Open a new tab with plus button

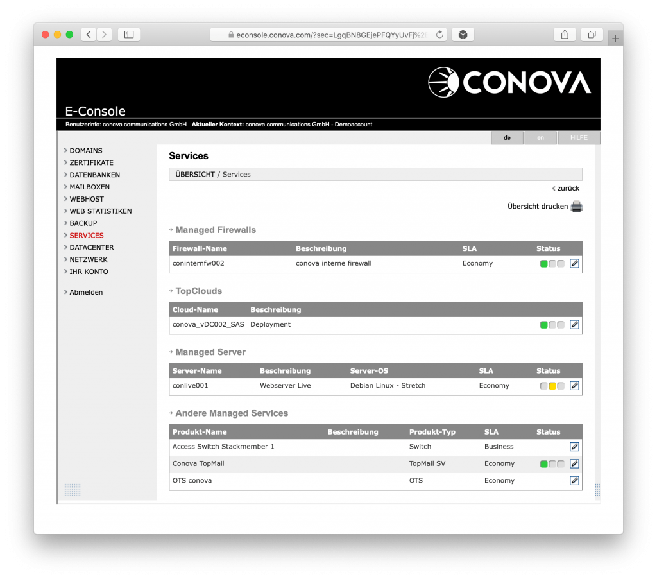(x=615, y=39)
